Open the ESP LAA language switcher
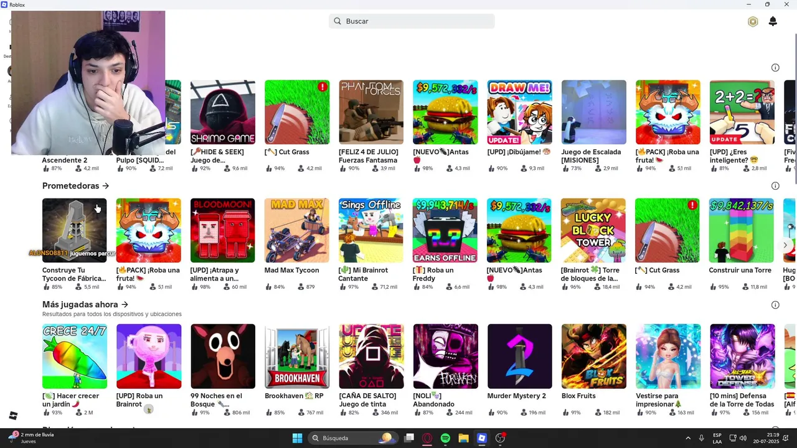The height and width of the screenshot is (448, 797). pos(717,438)
